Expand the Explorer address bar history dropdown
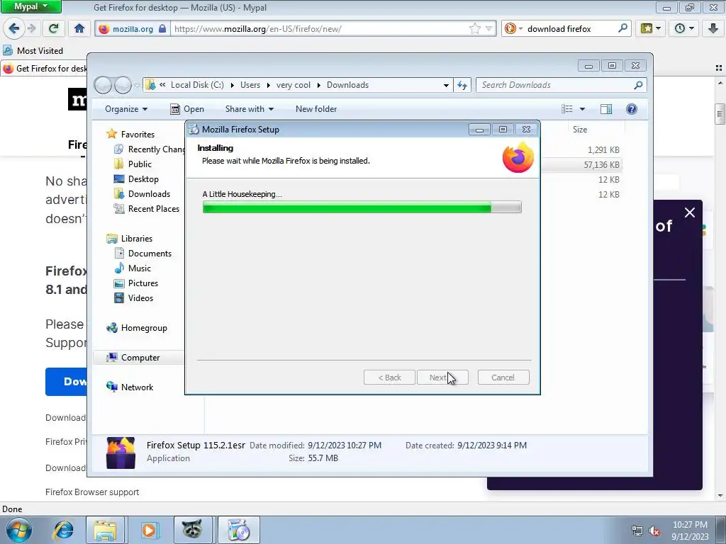The height and width of the screenshot is (544, 726). click(x=446, y=85)
